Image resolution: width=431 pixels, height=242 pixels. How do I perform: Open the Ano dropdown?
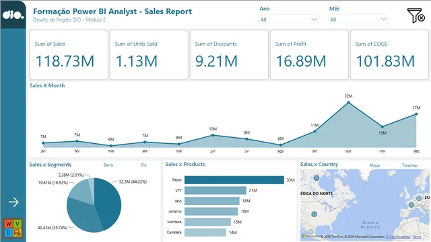click(x=288, y=19)
